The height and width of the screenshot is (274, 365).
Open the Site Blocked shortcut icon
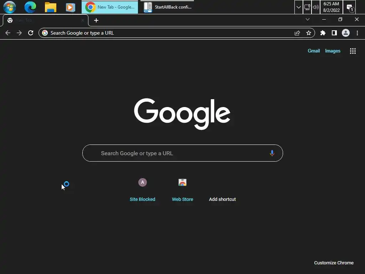click(143, 182)
